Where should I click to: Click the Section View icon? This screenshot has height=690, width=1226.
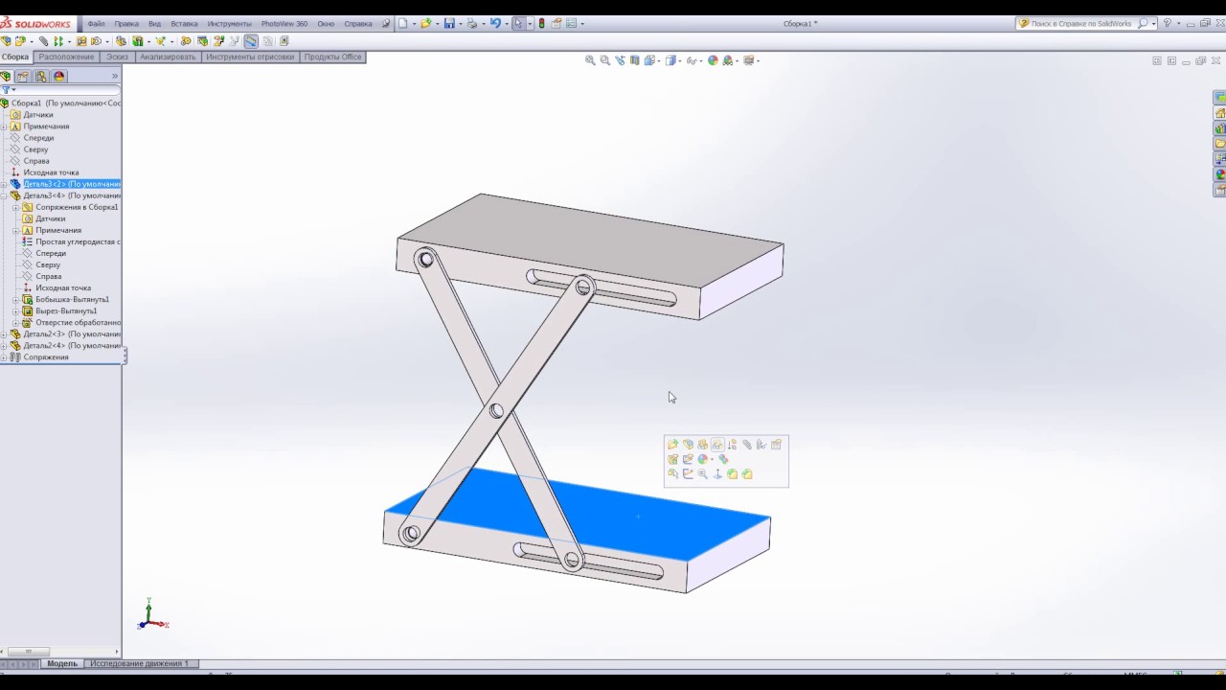point(634,60)
